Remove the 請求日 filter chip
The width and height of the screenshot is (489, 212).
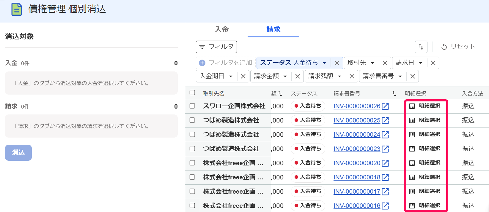tap(433, 63)
